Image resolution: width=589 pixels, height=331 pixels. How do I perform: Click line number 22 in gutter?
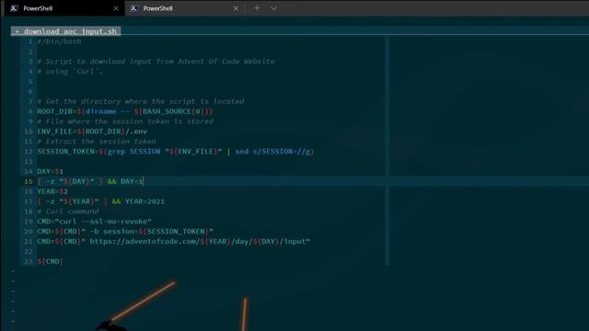pyautogui.click(x=29, y=251)
